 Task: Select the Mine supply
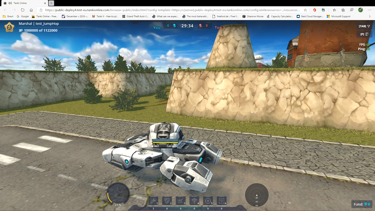coord(208,201)
